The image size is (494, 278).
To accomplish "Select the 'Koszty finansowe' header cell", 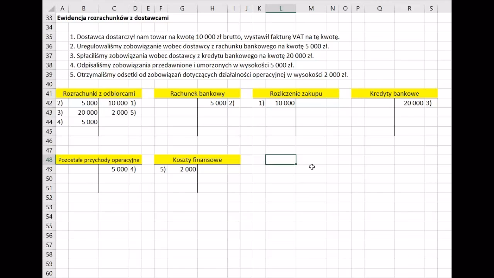I will 197,160.
